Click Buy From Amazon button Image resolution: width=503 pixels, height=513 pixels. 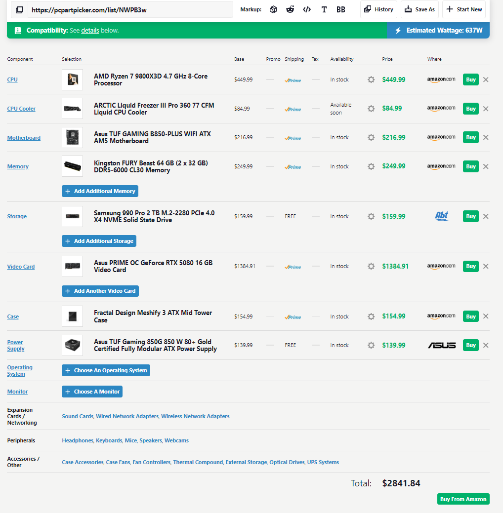click(463, 499)
